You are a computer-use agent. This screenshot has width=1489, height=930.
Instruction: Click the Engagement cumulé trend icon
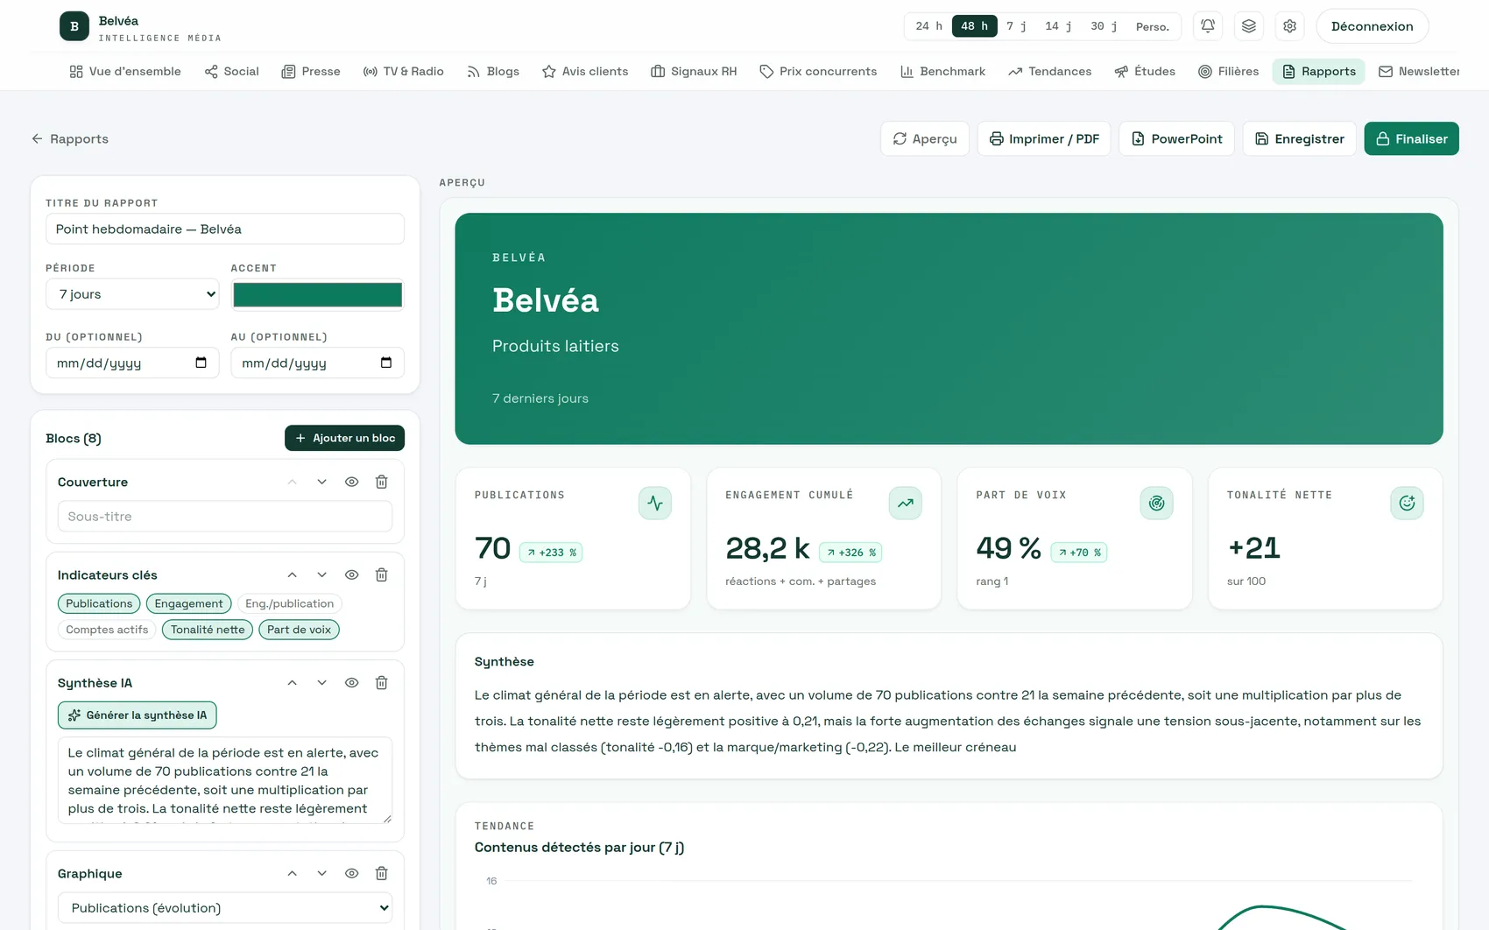coord(906,504)
